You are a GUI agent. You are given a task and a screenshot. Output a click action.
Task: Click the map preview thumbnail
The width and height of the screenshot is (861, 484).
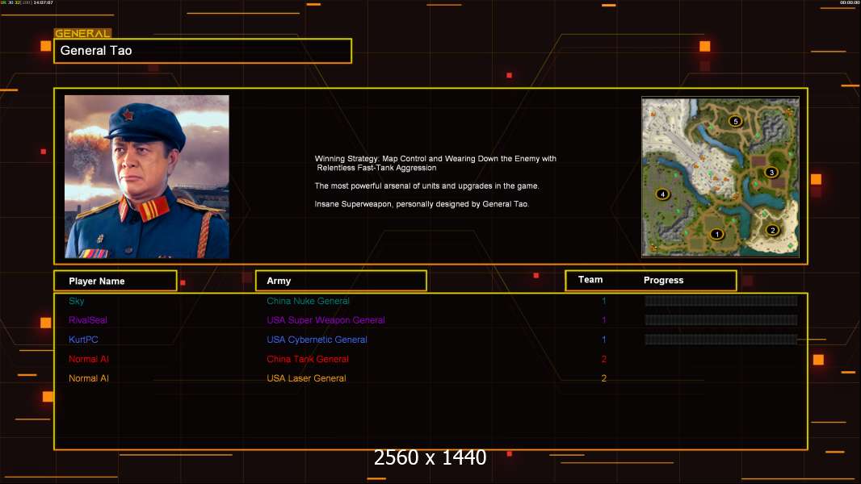click(x=720, y=177)
